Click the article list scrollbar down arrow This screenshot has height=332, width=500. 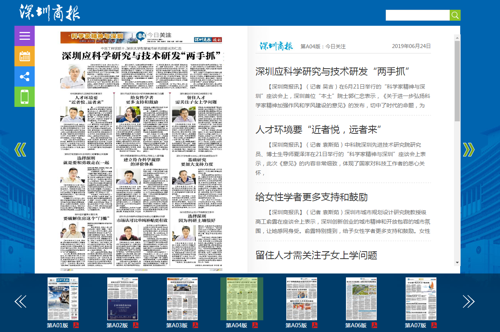point(457,263)
